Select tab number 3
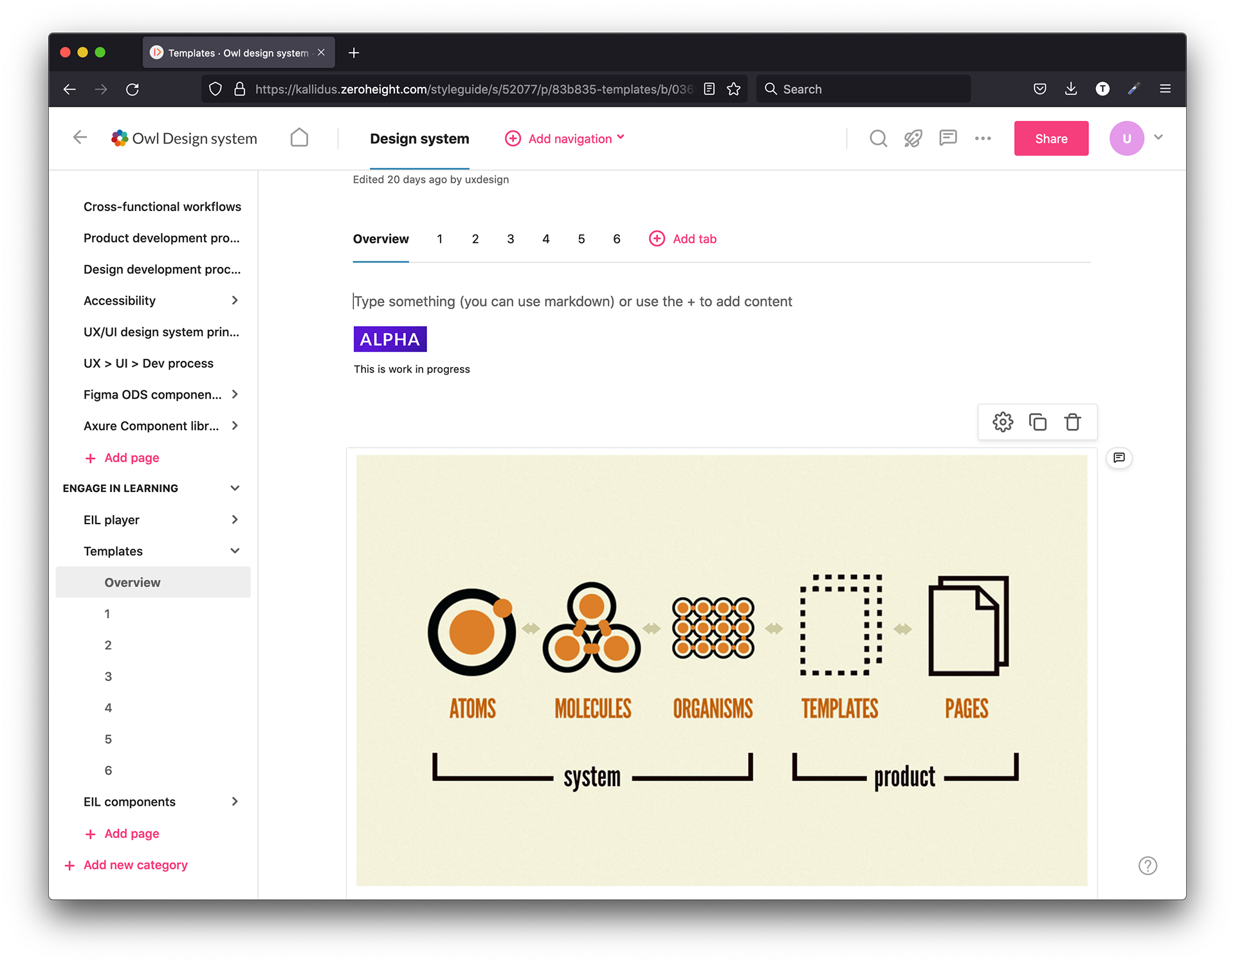Viewport: 1235px width, 964px height. [510, 239]
